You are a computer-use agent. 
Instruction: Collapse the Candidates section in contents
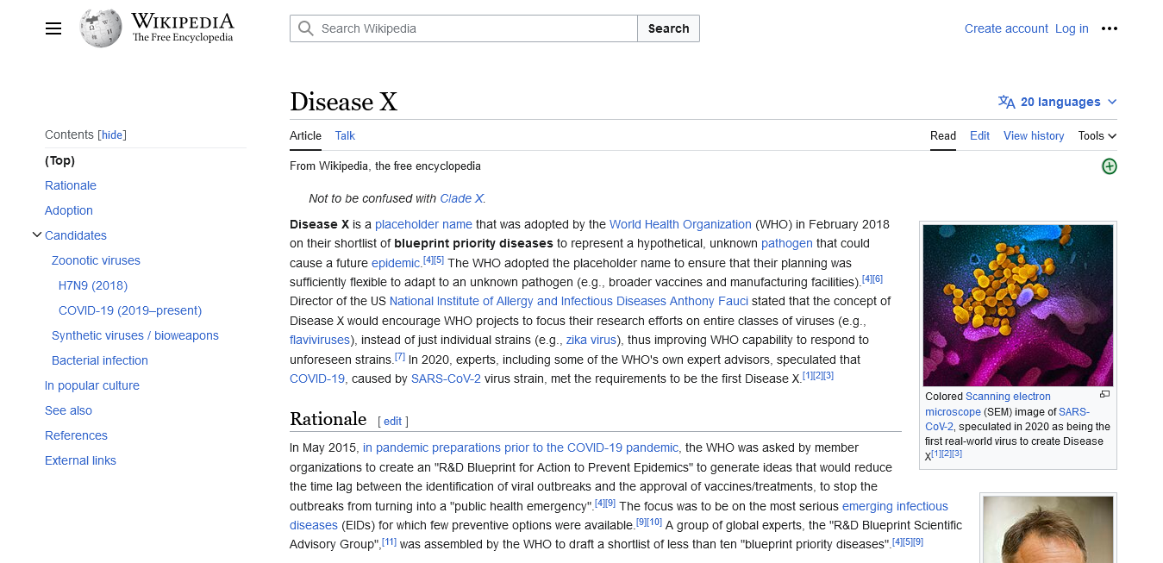pos(37,235)
